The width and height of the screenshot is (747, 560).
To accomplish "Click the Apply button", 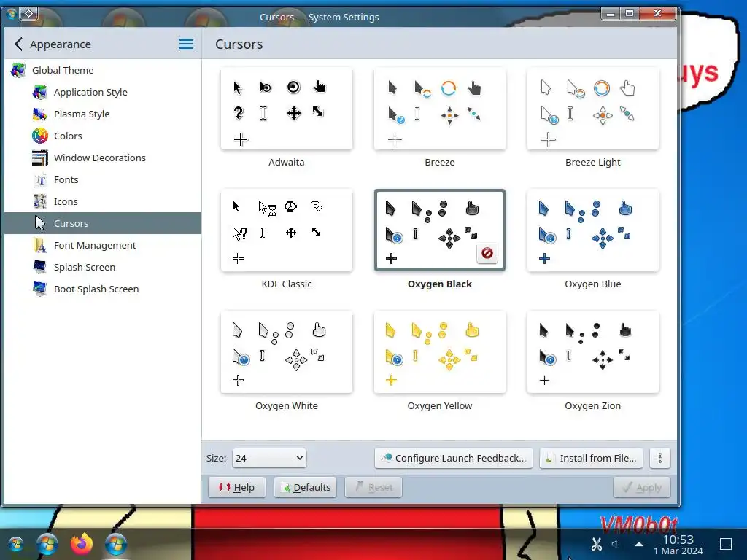I will point(642,487).
